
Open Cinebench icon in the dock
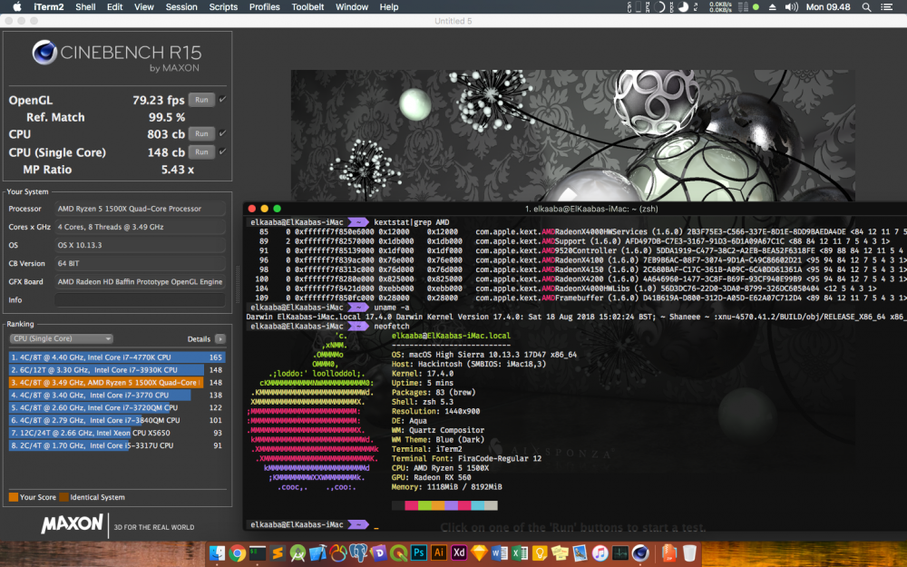pos(640,553)
